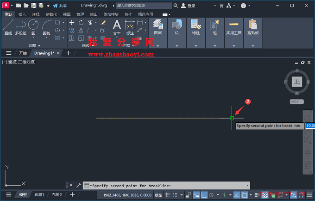Click the Text (文字) tool
Viewport: 315px width, 201px height.
117,27
